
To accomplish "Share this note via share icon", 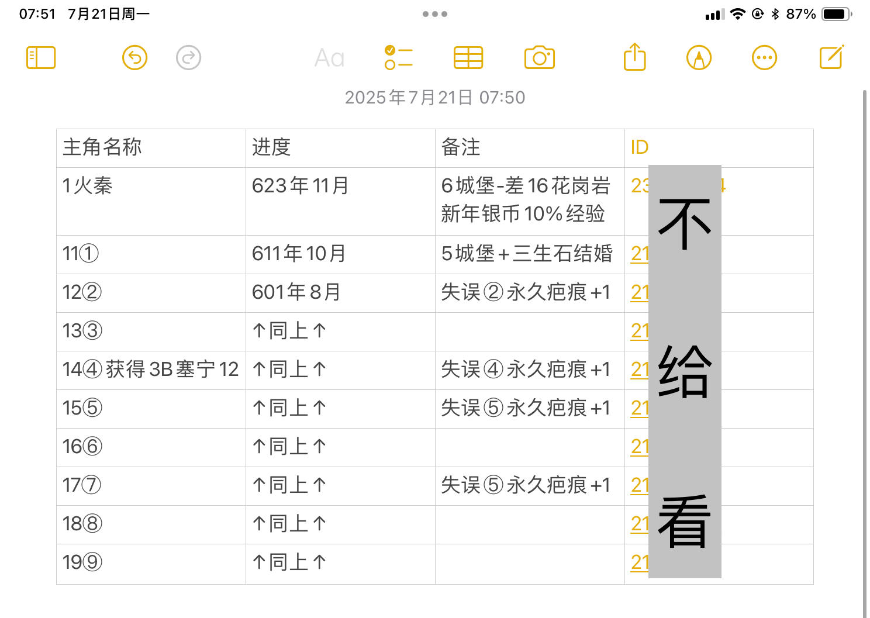I will tap(635, 57).
